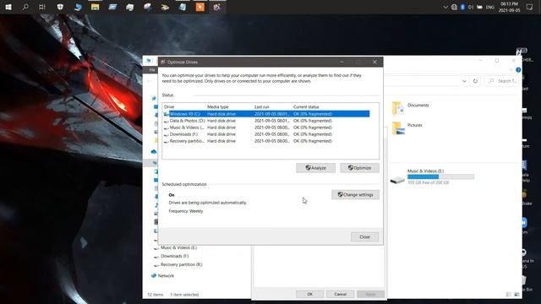Image resolution: width=541 pixels, height=304 pixels.
Task: Select the Downloads (F:) drive in the Optimize Drives list
Action: pyautogui.click(x=266, y=134)
